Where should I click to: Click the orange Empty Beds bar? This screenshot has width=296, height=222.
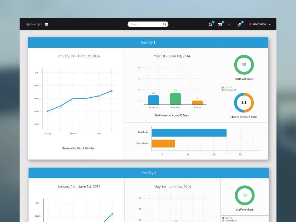pos(163,144)
